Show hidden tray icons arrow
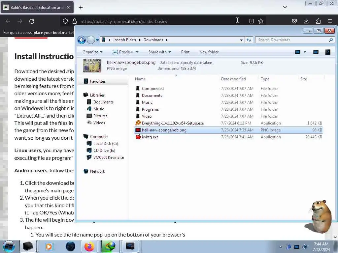 pos(281,247)
